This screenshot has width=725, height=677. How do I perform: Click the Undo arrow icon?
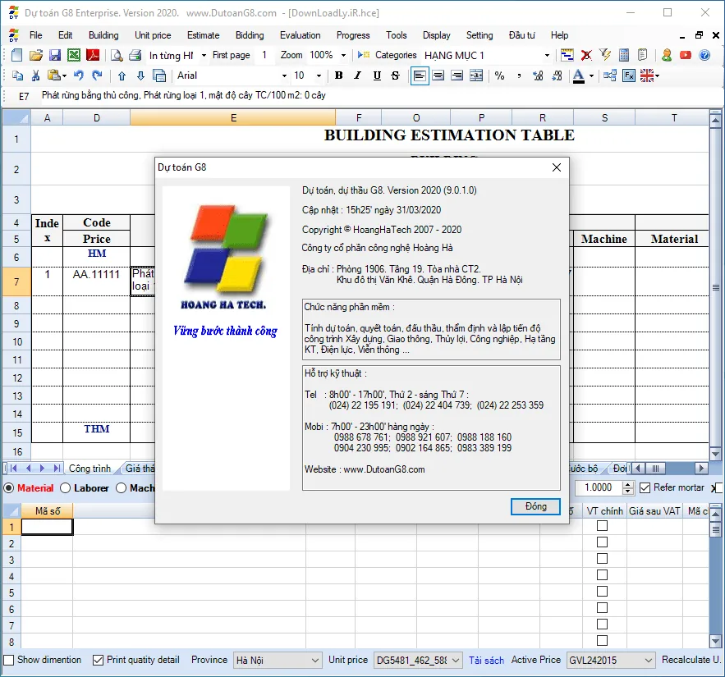click(78, 75)
